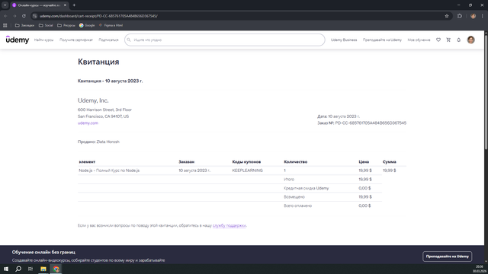
Task: Click the browser forward arrow
Action: click(14, 16)
